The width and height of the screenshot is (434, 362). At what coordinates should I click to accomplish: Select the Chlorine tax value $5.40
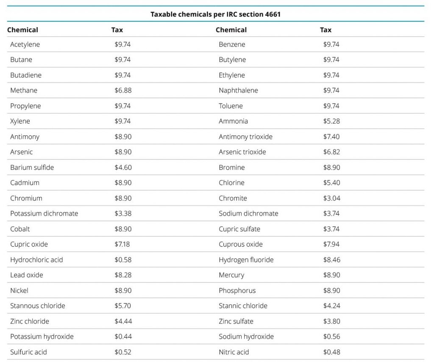[x=331, y=182]
